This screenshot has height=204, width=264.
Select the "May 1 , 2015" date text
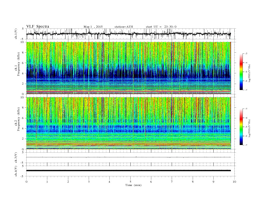tap(93, 27)
